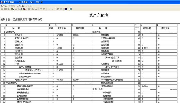Select the 库存商品（产成品） cell
The image size is (180, 103).
click(27, 70)
